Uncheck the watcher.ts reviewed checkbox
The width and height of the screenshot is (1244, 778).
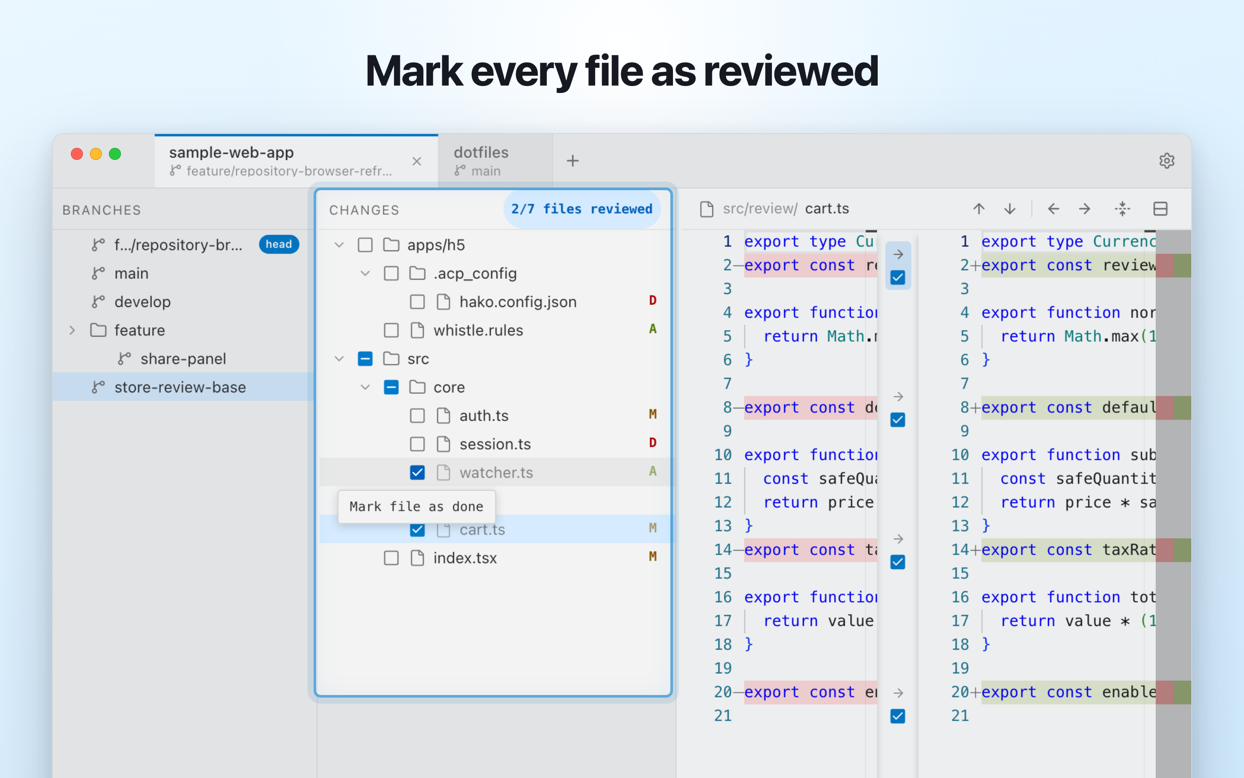tap(417, 472)
